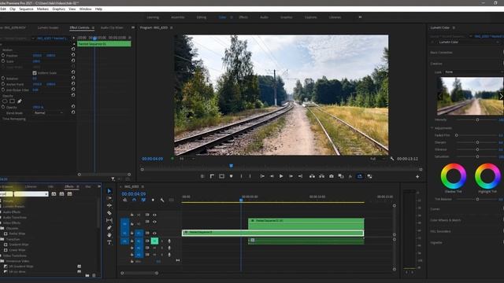Open the Window menu

pyautogui.click(x=85, y=9)
